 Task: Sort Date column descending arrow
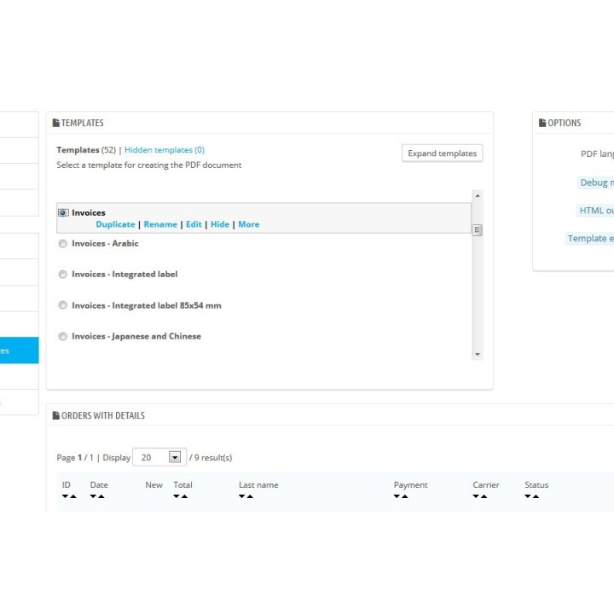point(93,496)
